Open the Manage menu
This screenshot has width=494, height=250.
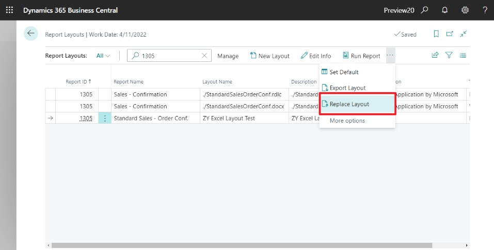[228, 56]
